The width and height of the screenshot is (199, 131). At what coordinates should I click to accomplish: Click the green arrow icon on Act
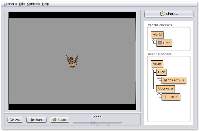[12, 120]
